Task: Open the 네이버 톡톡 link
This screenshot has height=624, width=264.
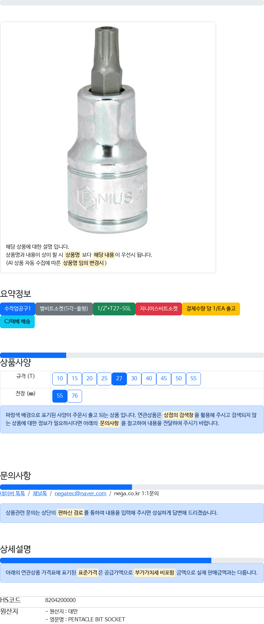Action: click(12, 494)
